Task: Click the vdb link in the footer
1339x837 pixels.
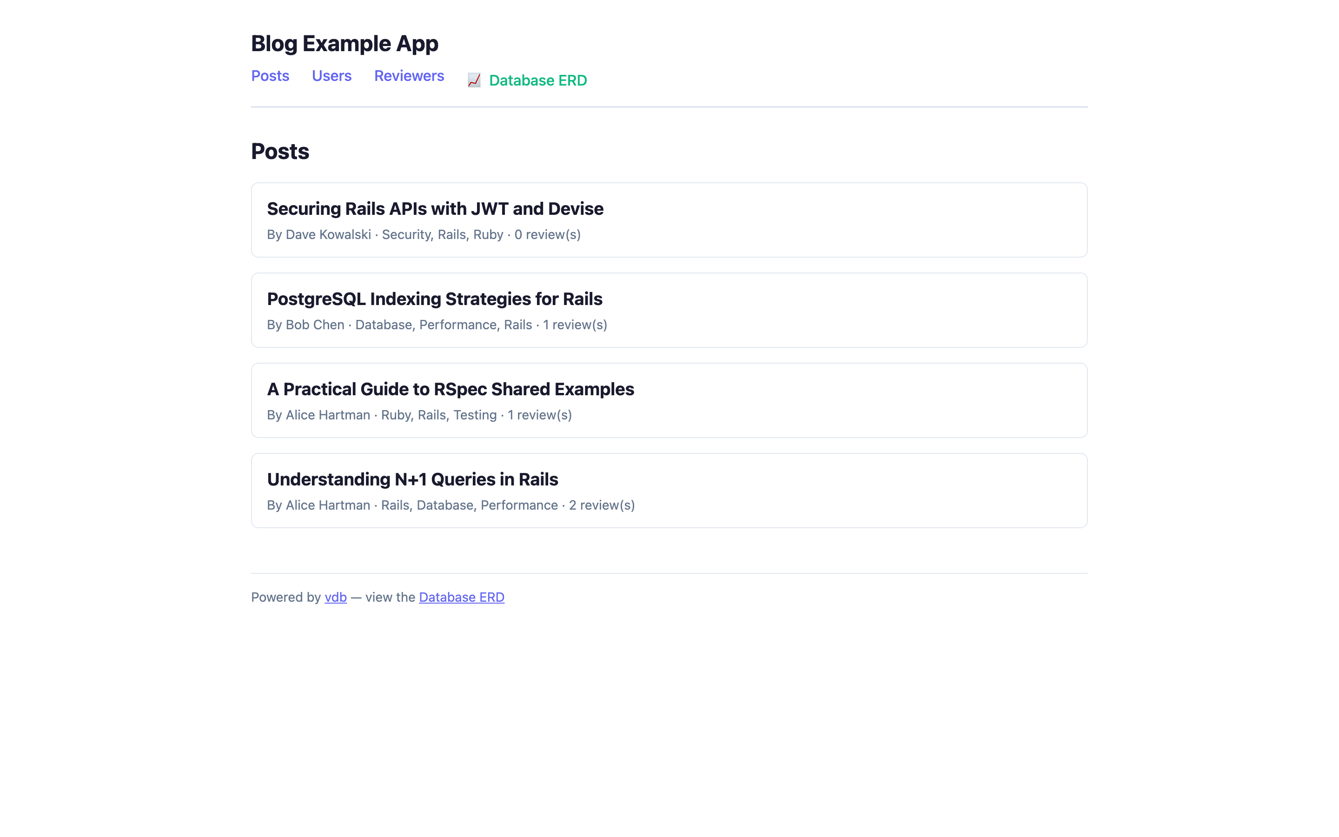Action: point(335,597)
